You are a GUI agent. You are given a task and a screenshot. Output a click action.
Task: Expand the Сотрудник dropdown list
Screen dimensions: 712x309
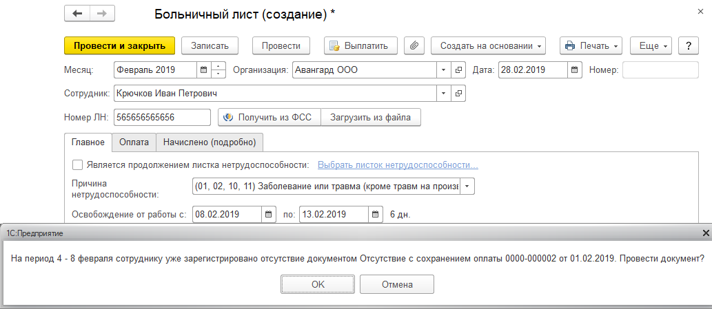443,92
